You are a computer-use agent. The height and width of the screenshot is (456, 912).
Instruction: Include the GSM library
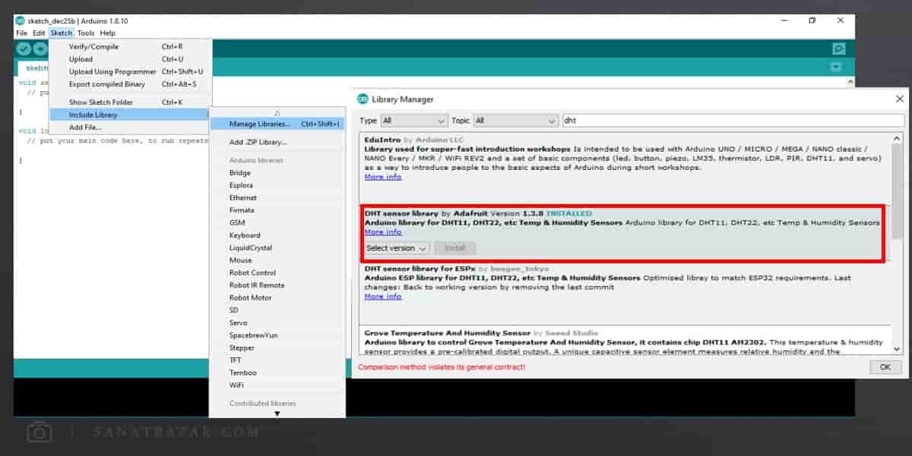[x=277, y=223]
